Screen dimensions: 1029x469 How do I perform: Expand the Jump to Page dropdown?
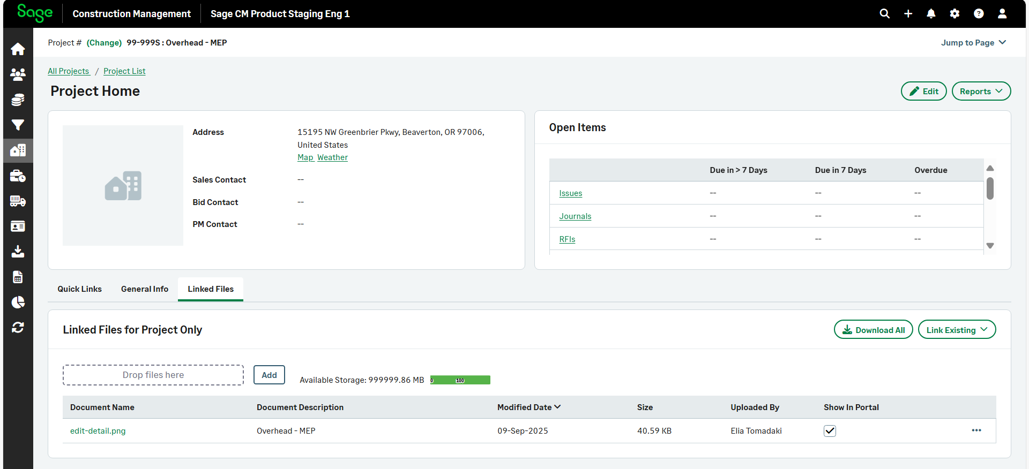pyautogui.click(x=973, y=43)
